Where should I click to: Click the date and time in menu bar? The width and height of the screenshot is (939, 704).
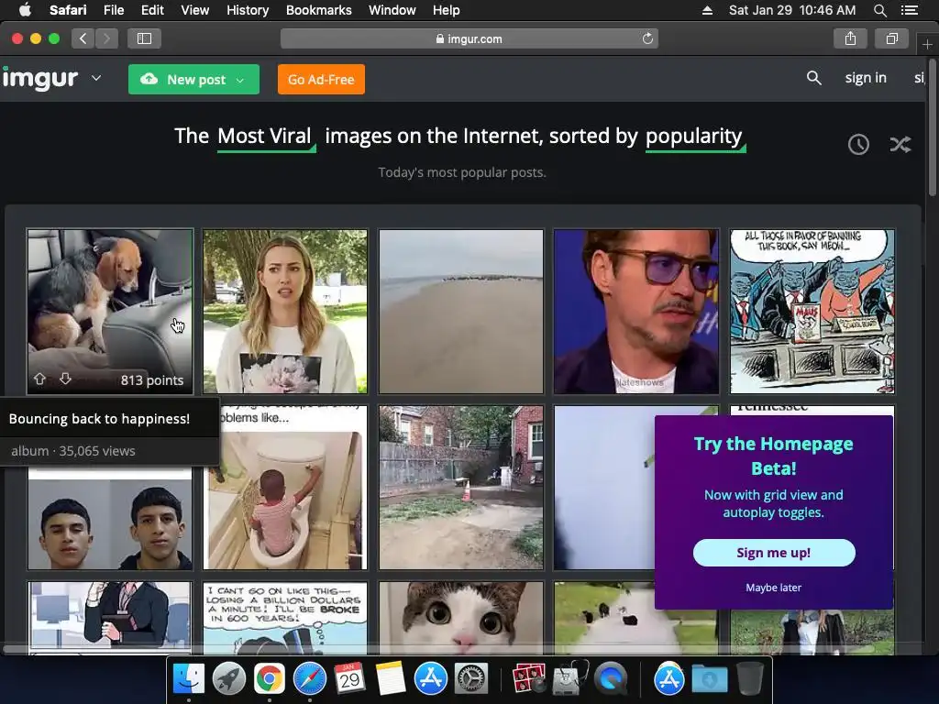coord(791,10)
